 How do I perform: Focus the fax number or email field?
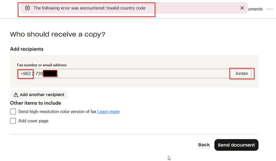(x=138, y=74)
